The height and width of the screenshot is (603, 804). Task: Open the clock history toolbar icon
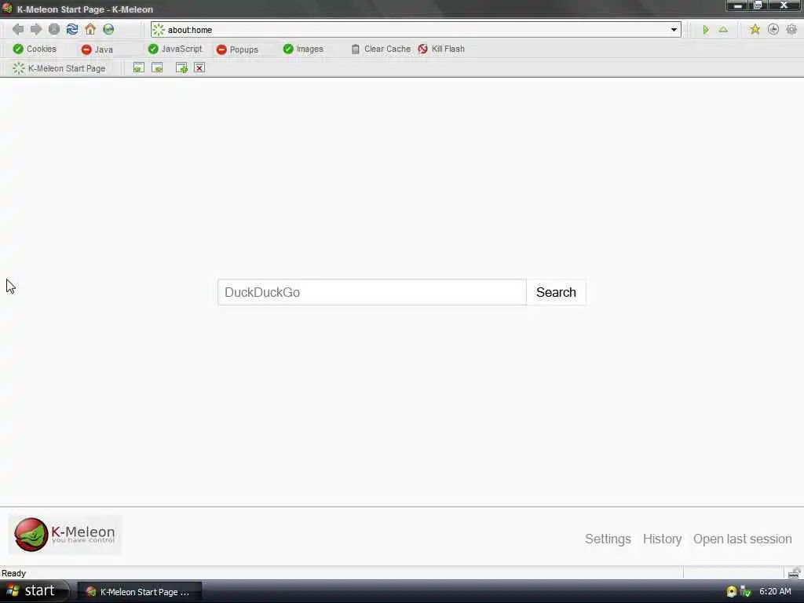(x=773, y=29)
